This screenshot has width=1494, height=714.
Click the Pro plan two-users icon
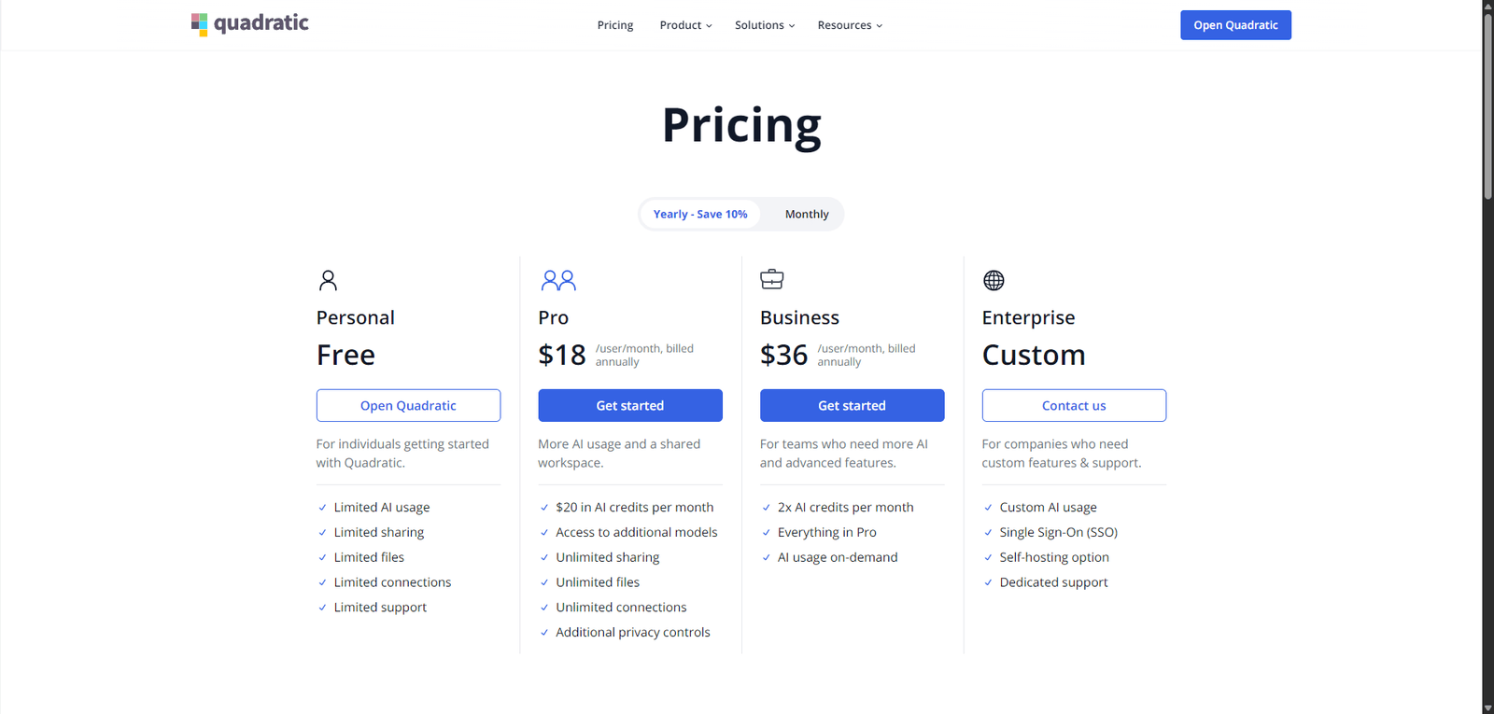click(x=558, y=280)
